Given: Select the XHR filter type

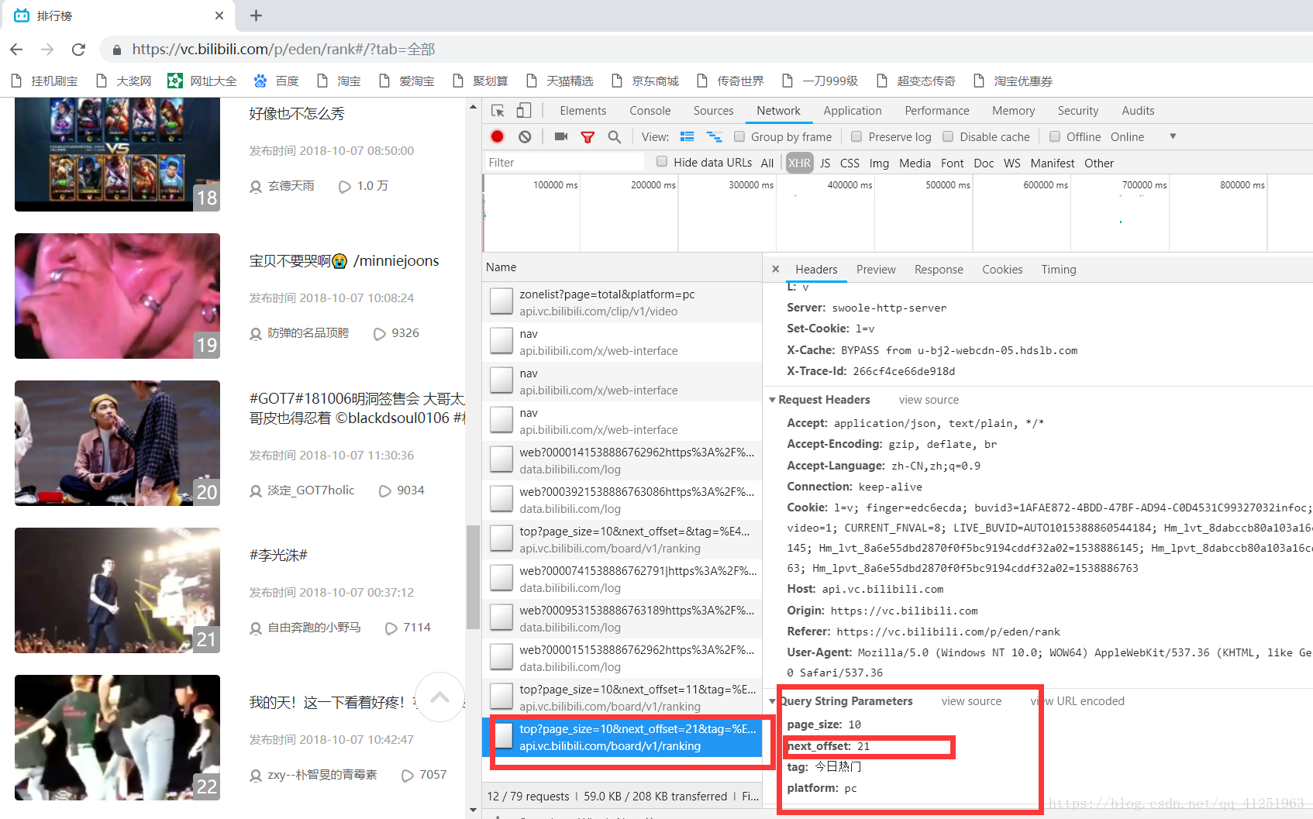Looking at the screenshot, I should point(799,163).
